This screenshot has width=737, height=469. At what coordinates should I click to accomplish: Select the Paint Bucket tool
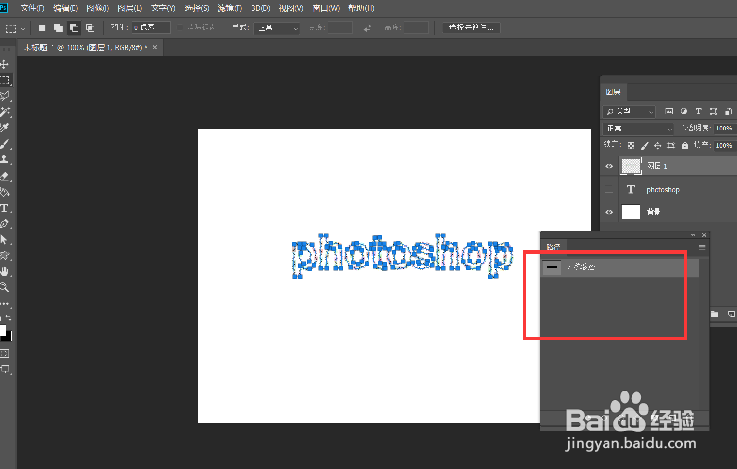tap(4, 192)
